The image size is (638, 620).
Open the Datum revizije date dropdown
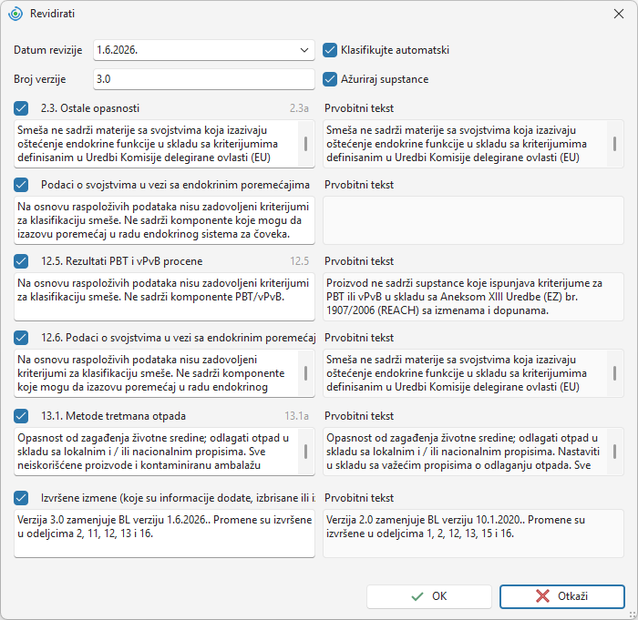click(304, 50)
